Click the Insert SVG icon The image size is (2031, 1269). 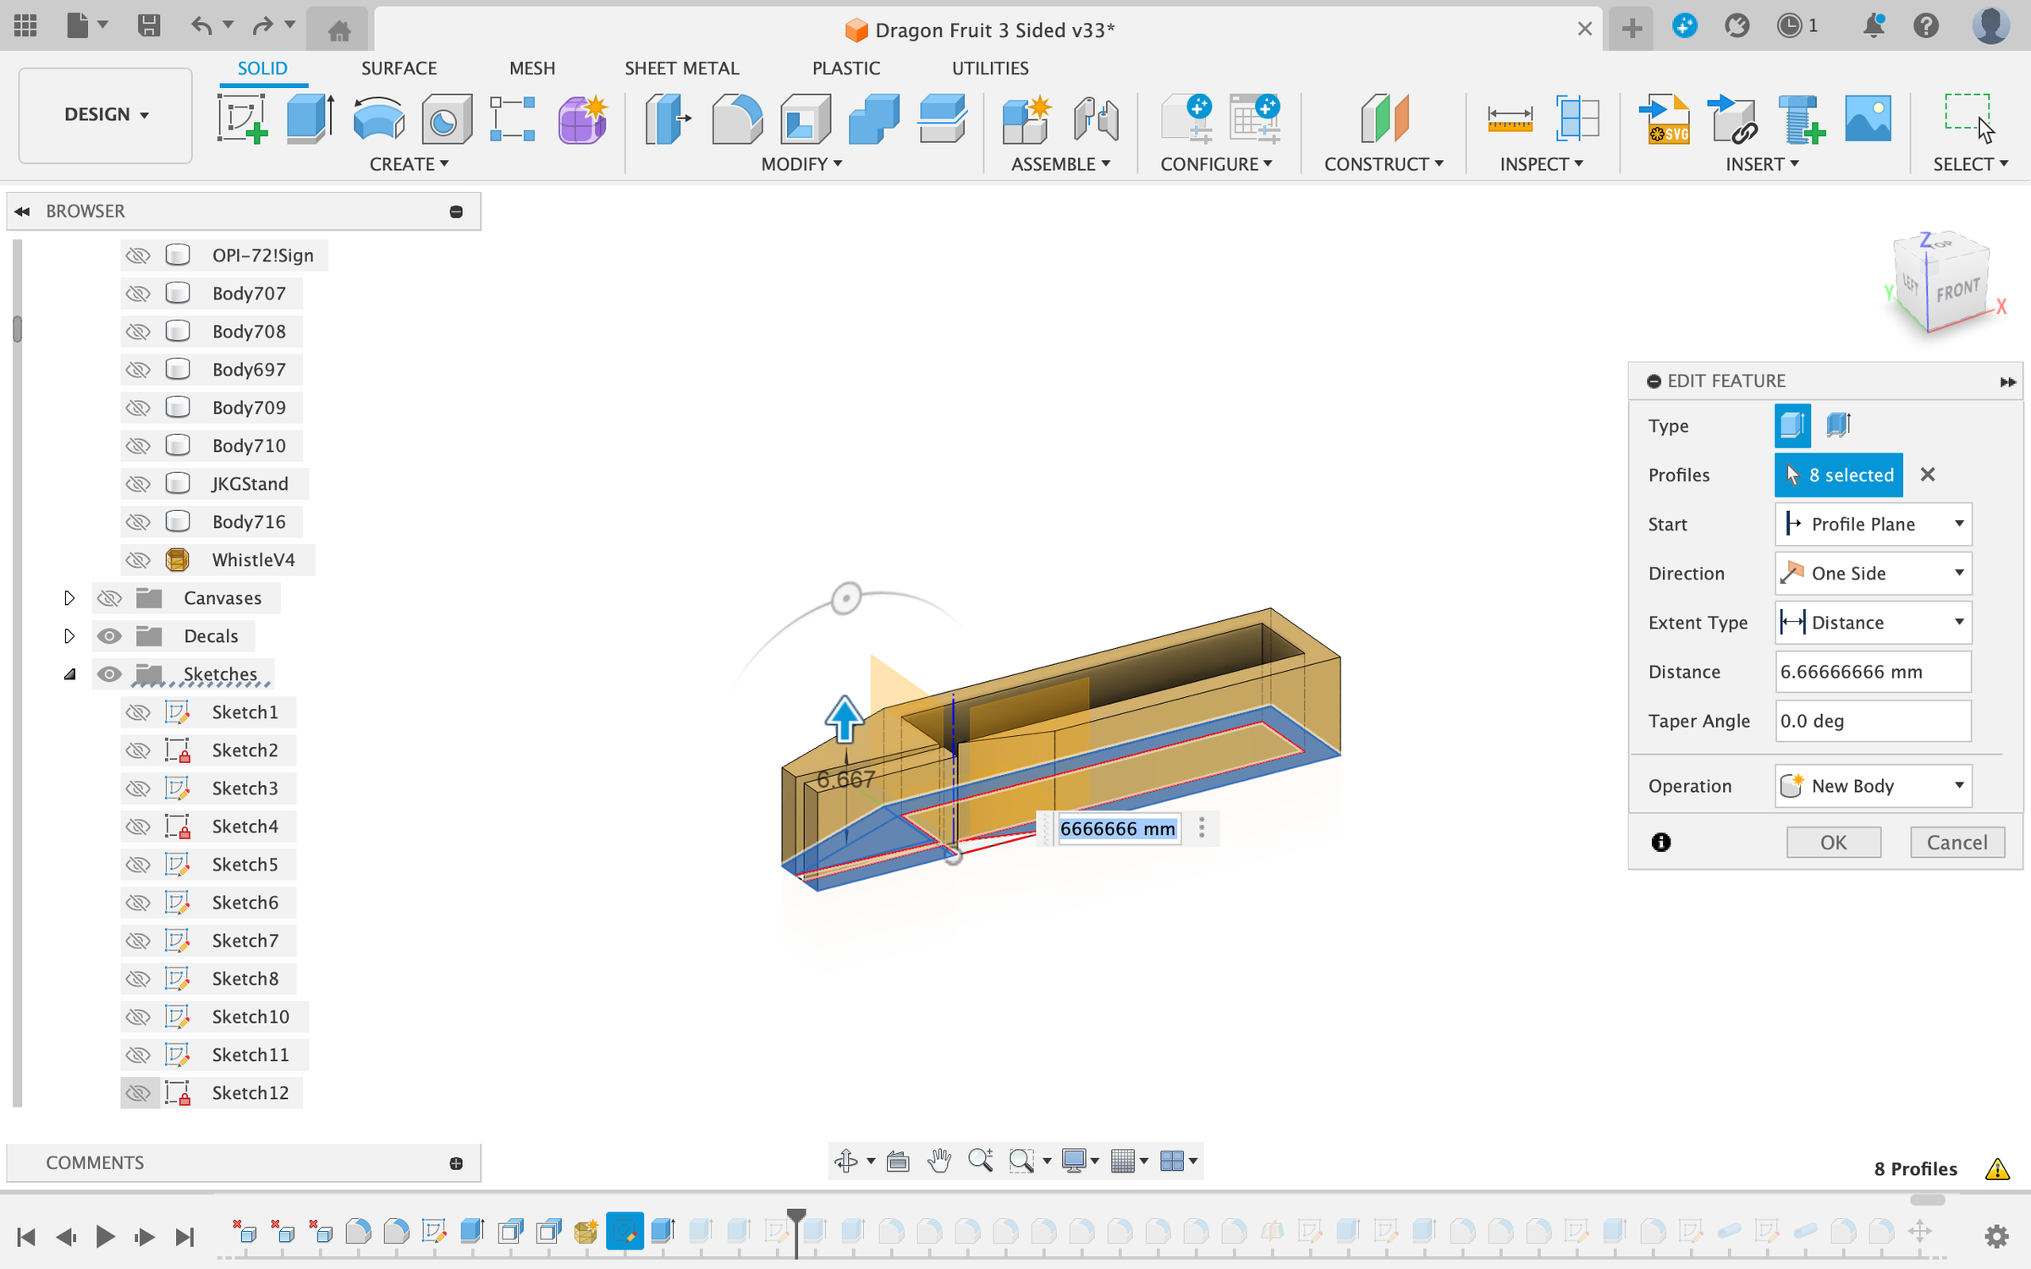point(1665,118)
